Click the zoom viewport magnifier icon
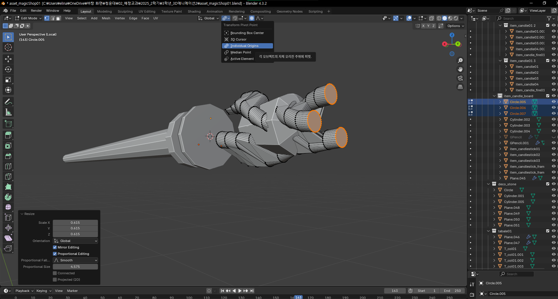This screenshot has width=558, height=299. [x=460, y=61]
